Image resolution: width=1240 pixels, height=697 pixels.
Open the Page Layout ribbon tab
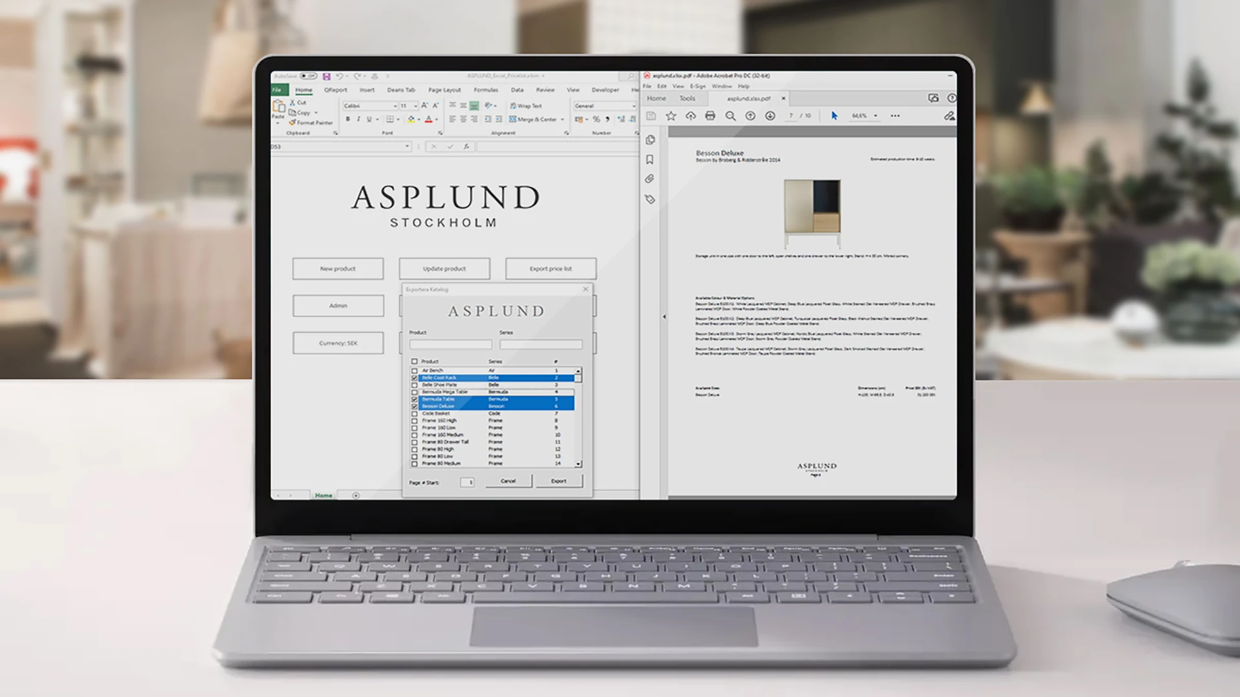(x=444, y=90)
